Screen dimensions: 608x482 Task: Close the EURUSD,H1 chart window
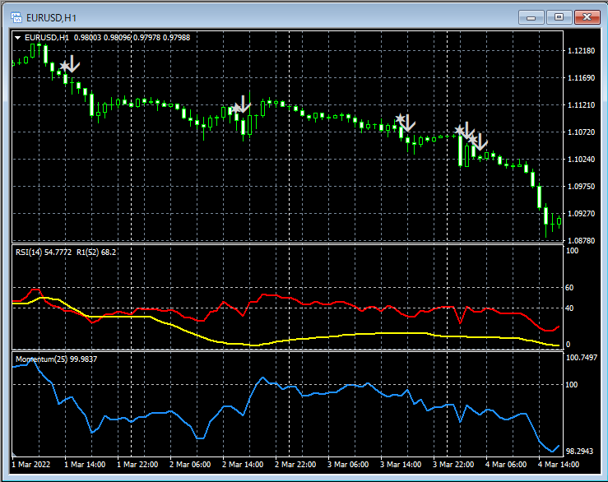[587, 16]
